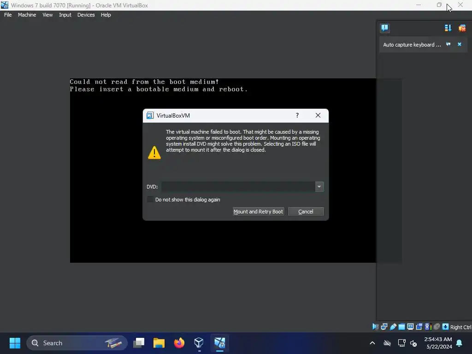Open the Help menu
This screenshot has height=354, width=472.
click(106, 15)
